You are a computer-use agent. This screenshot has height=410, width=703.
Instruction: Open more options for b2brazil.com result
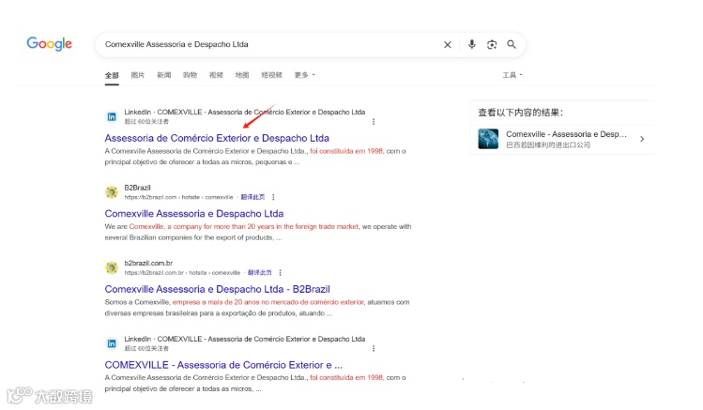(x=273, y=197)
